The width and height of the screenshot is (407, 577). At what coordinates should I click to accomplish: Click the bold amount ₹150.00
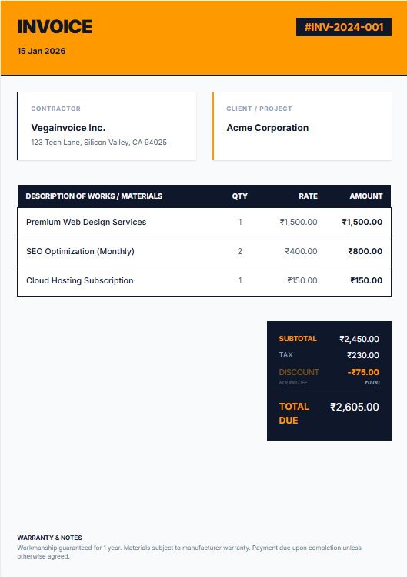click(366, 280)
